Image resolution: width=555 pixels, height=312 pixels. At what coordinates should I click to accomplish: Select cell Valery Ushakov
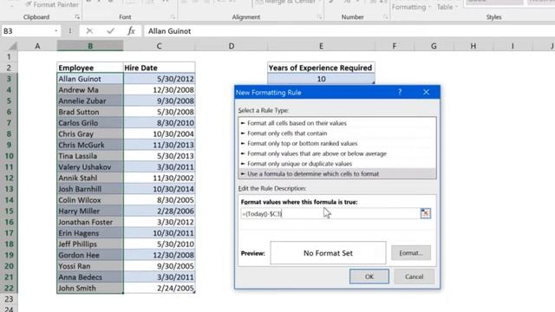coord(90,167)
